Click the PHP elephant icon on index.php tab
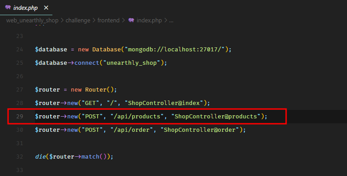The width and height of the screenshot is (347, 176). [x=8, y=7]
